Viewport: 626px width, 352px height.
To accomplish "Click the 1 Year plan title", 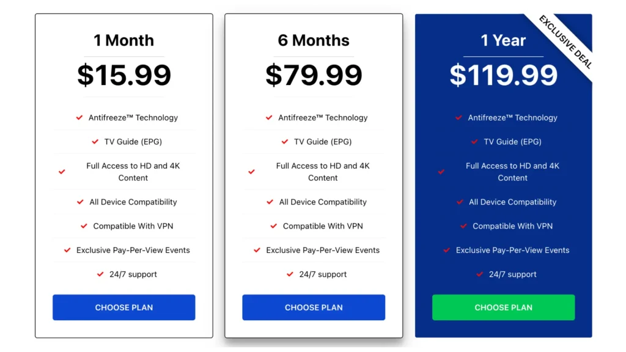I will (503, 41).
